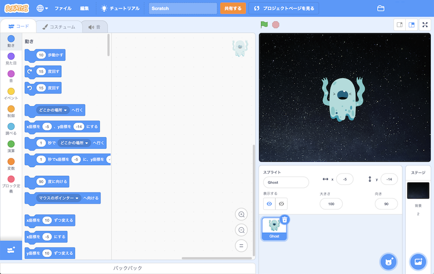Screen dimensions: 434x274
Task: Select the イベント events category
Action: pyautogui.click(x=11, y=94)
